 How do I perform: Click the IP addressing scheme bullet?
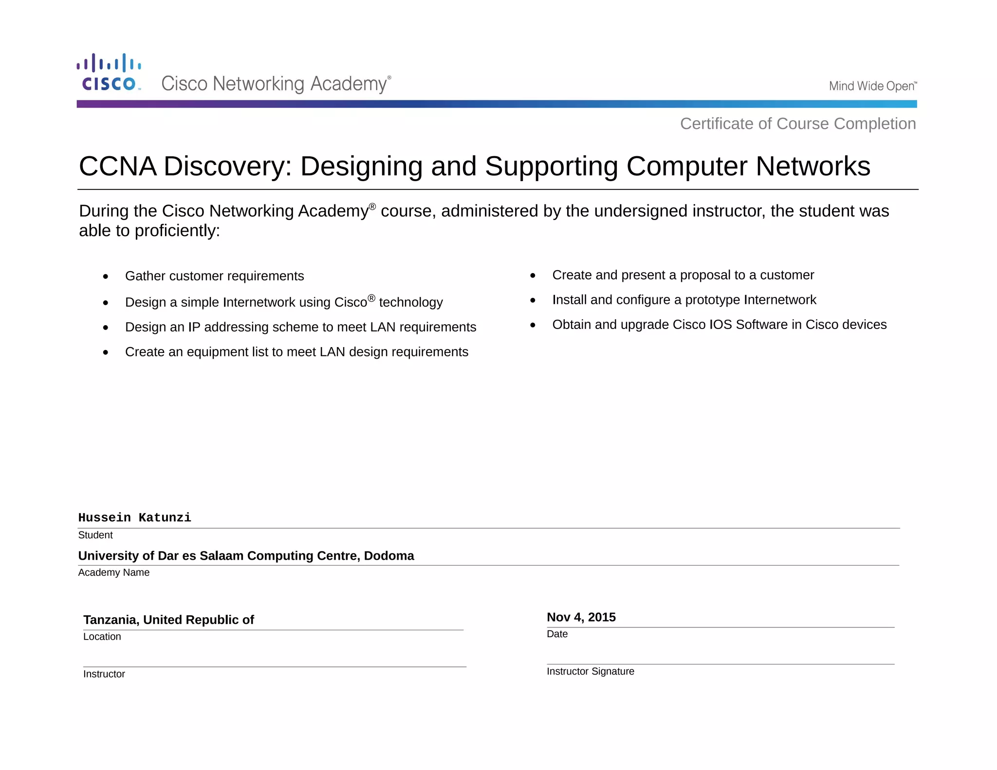click(300, 327)
